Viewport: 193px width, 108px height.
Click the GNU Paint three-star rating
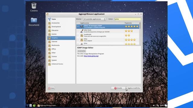click(x=129, y=31)
